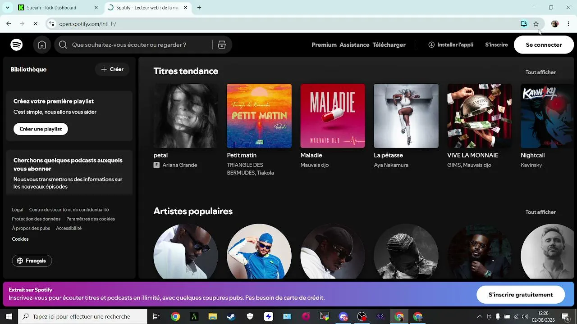Show all Artistes populaires via Tout afficher
The height and width of the screenshot is (324, 577).
point(540,212)
